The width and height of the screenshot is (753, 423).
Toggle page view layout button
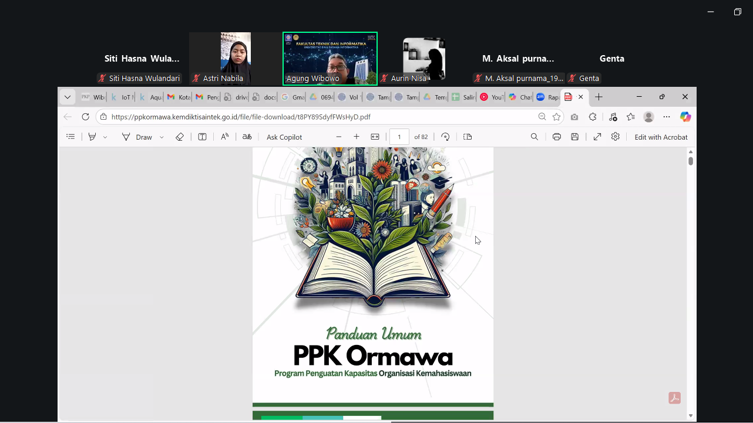[468, 137]
